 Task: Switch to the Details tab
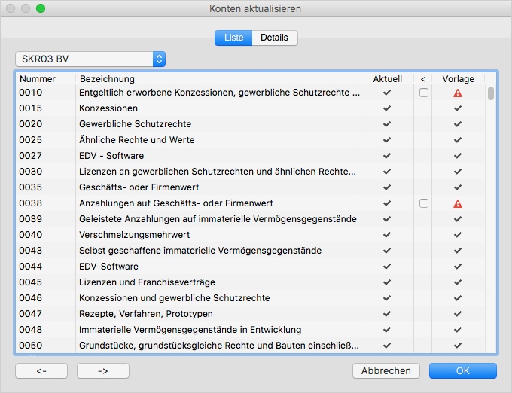(275, 38)
